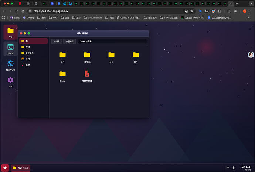The image size is (255, 172).
Task: Select 사진 in the file manager sidebar
Action: tap(34, 59)
